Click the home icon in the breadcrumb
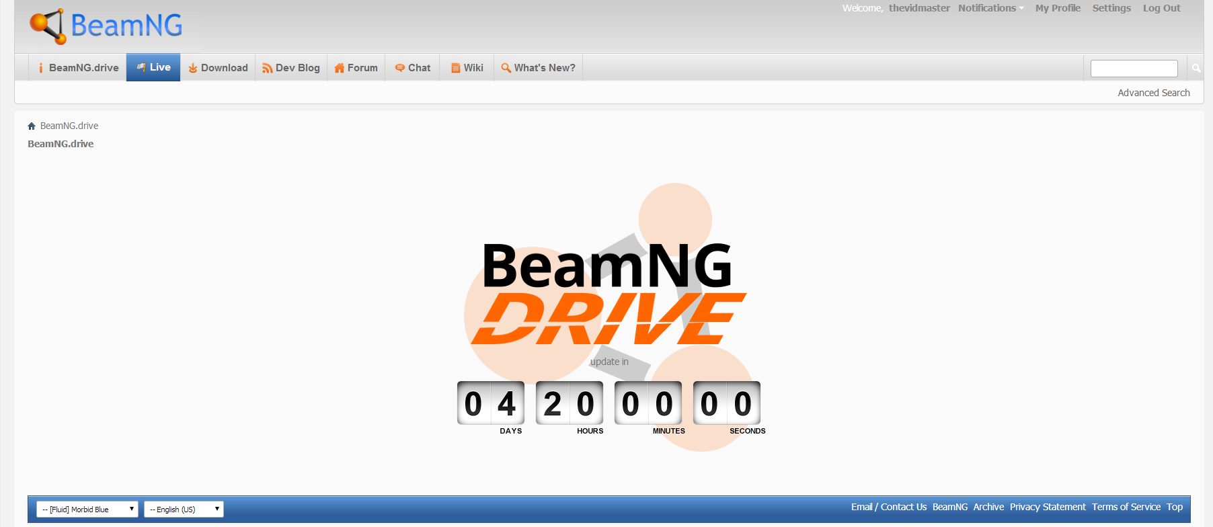 point(31,126)
